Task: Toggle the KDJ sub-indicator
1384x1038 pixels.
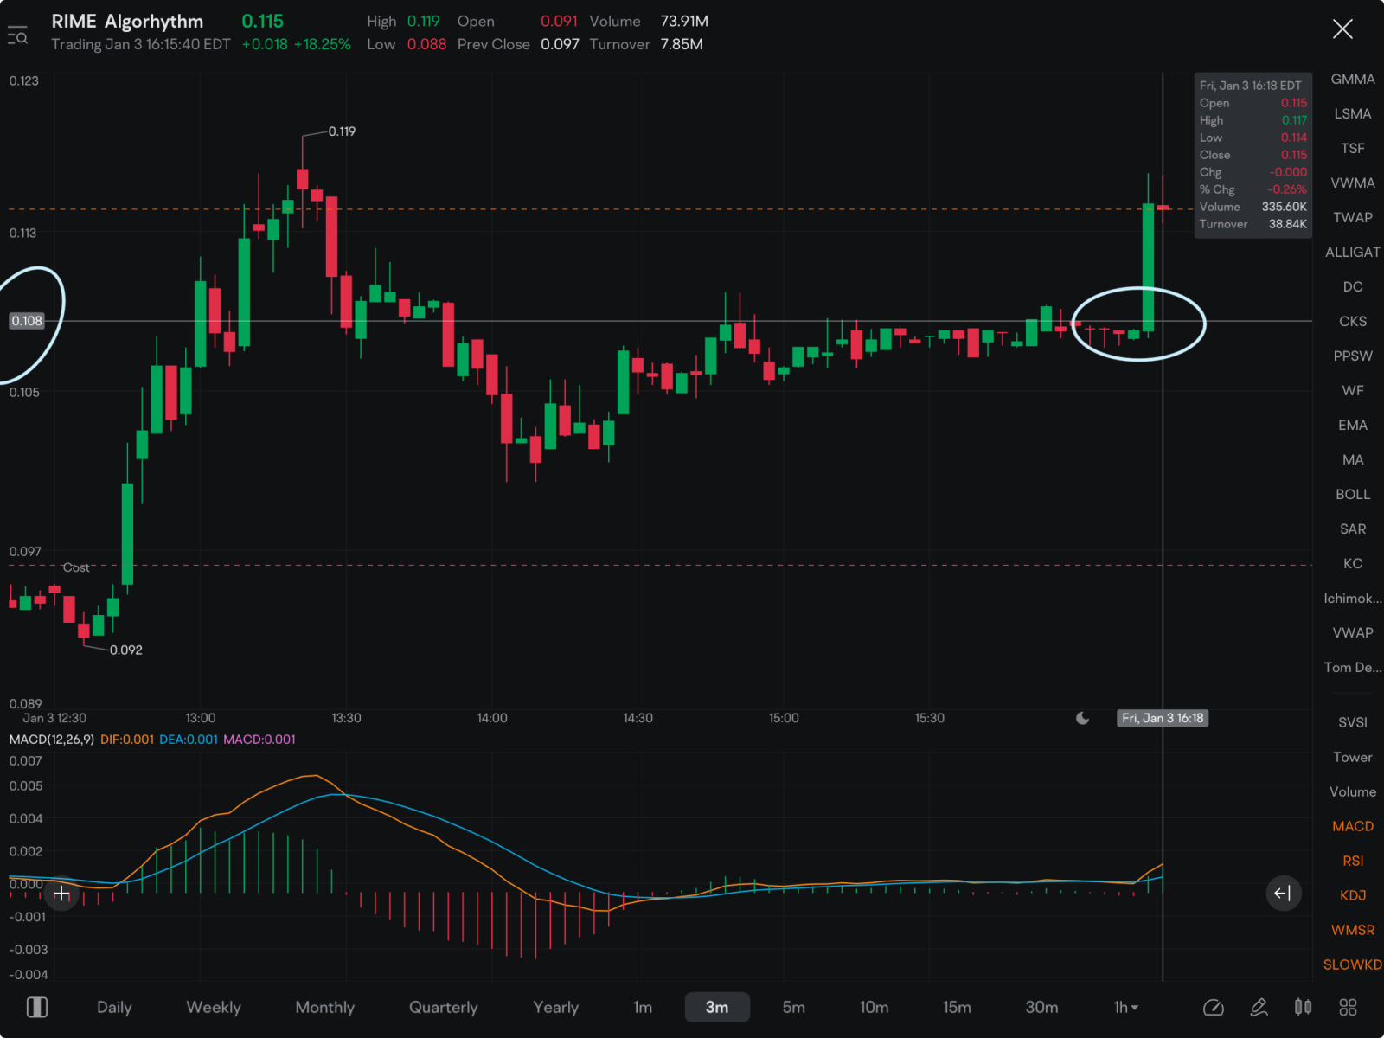Action: [1353, 895]
